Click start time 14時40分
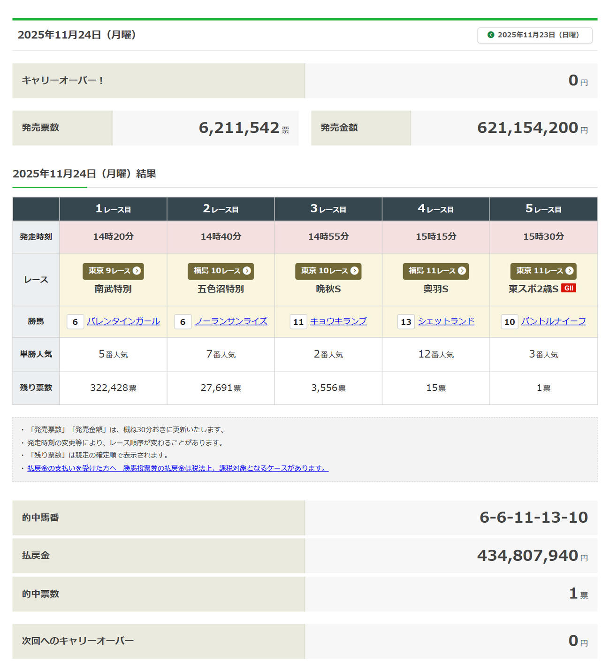610x671 pixels. [x=221, y=237]
